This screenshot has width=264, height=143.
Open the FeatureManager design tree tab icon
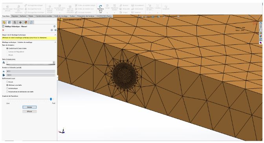point(4,22)
